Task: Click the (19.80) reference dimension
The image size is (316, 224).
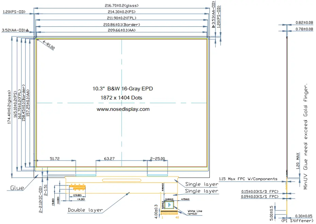Action: click(x=77, y=195)
